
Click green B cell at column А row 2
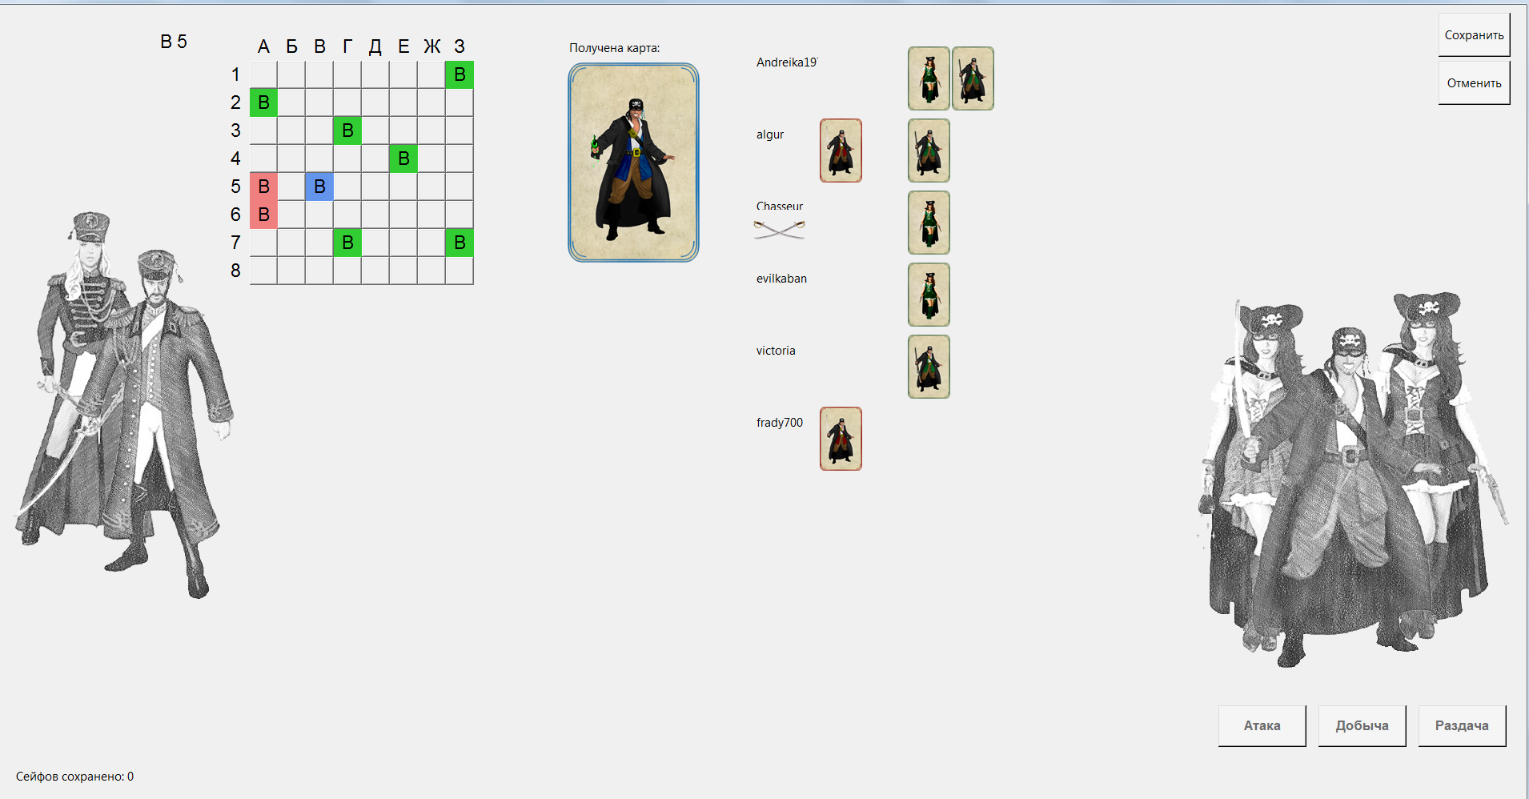tap(263, 102)
